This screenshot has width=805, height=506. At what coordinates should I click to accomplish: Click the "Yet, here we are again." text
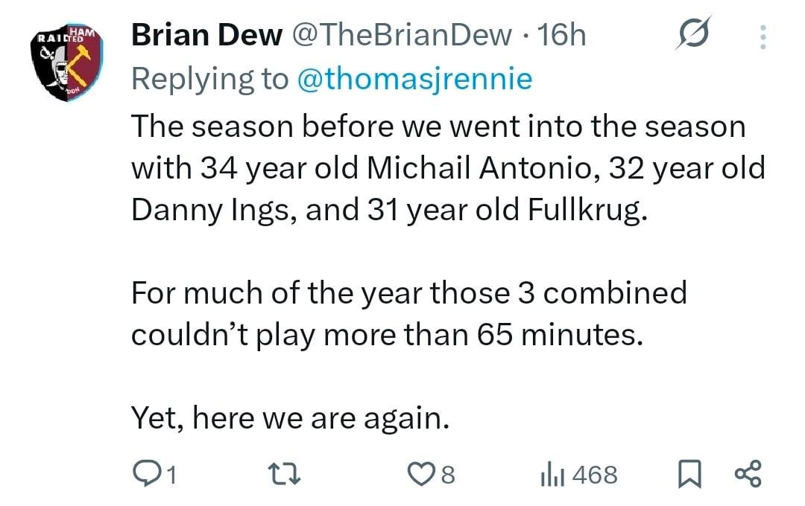(291, 419)
